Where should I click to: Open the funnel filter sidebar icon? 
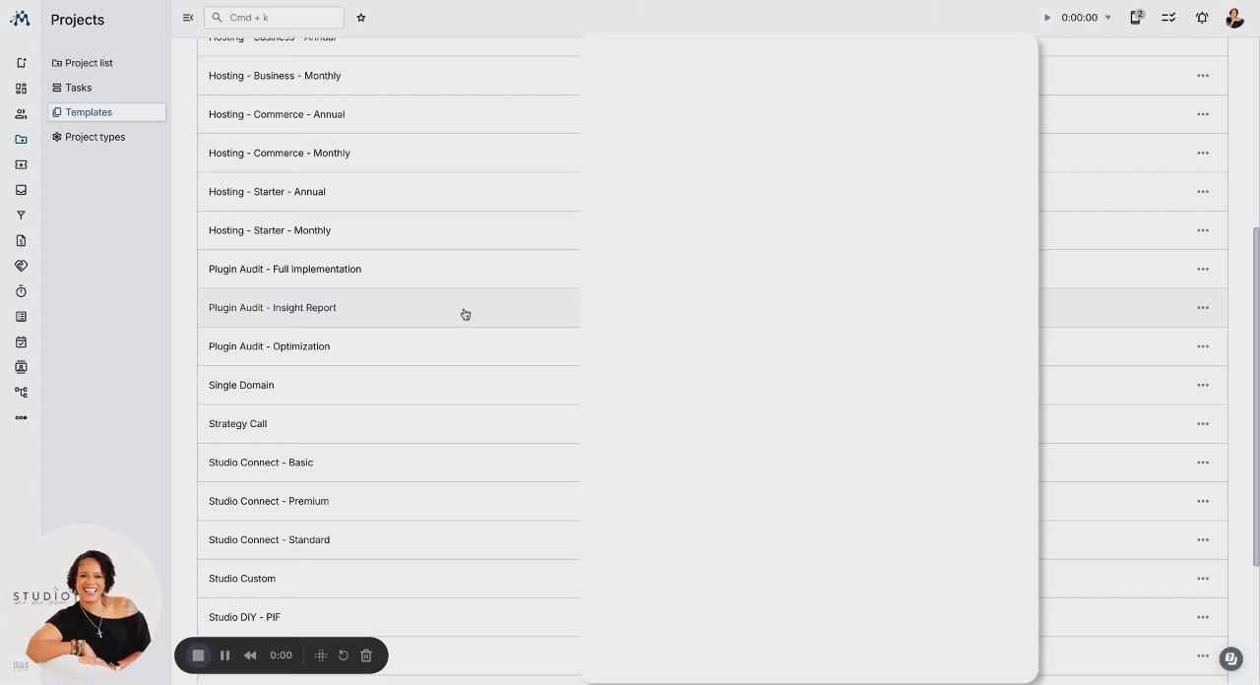tap(21, 216)
